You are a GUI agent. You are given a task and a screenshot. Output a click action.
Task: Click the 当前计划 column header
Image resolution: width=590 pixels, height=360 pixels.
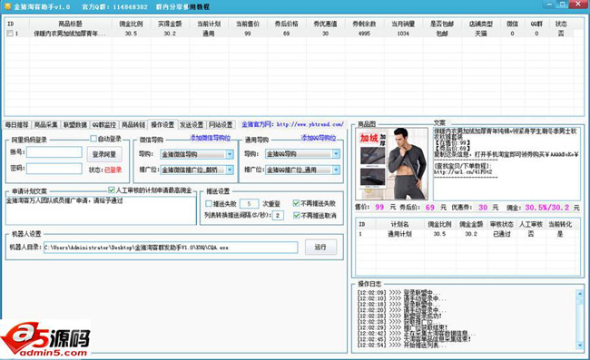(209, 24)
